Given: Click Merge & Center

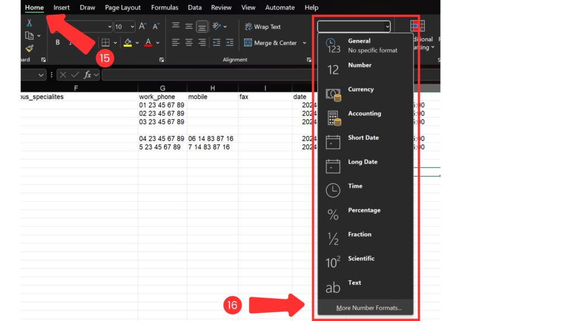Looking at the screenshot, I should [x=270, y=42].
